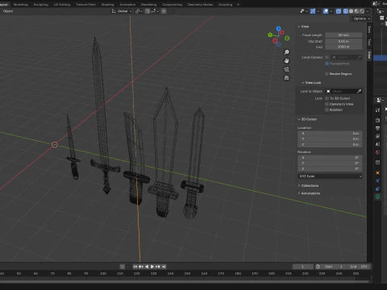Click the Focal Length value field

(x=343, y=35)
